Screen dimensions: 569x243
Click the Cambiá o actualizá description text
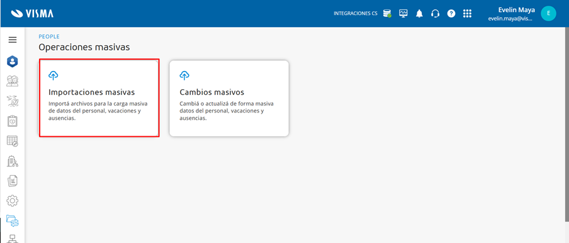[x=227, y=111]
